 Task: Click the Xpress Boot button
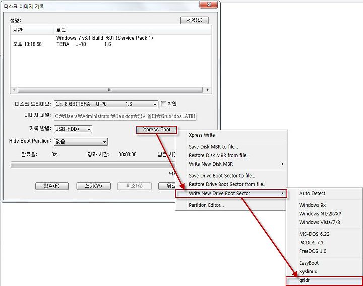tap(156, 130)
